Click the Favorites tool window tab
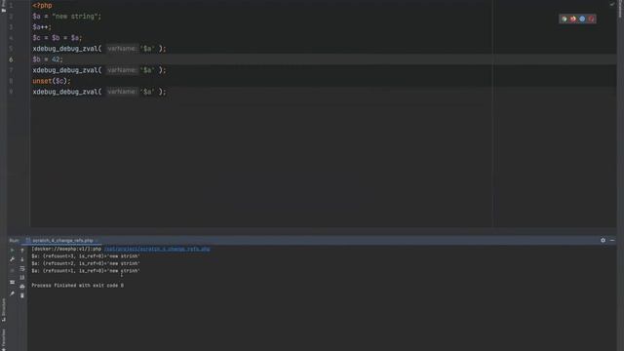Image resolution: width=624 pixels, height=351 pixels. [4, 339]
